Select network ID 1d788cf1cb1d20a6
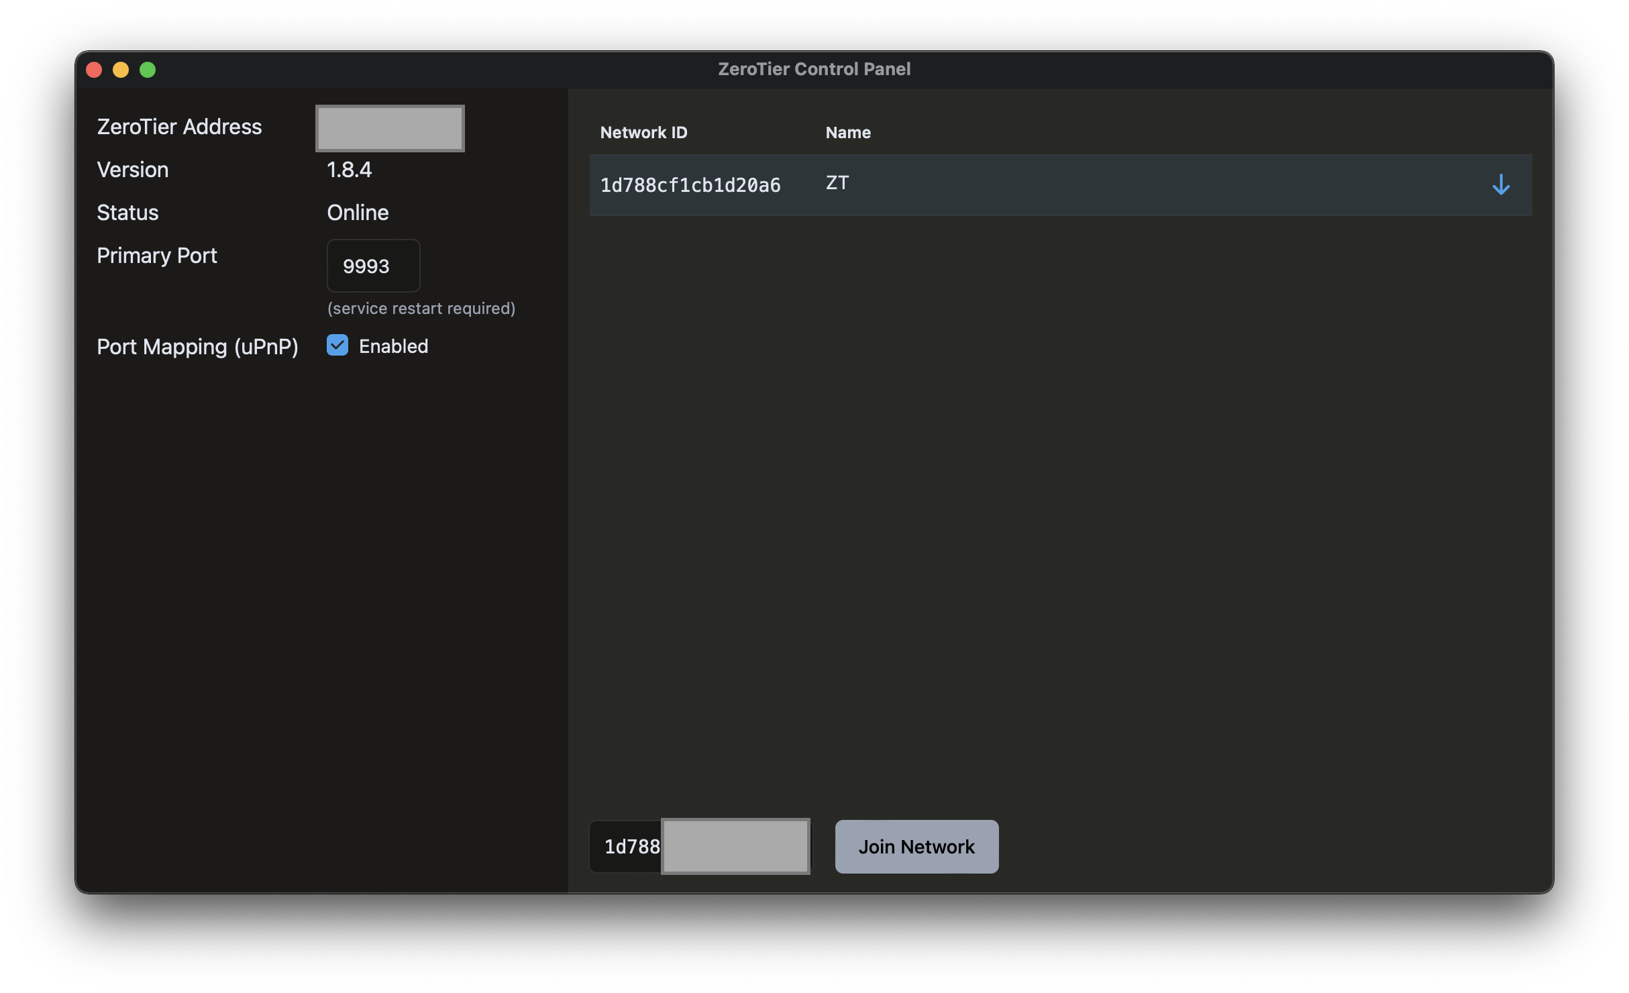Viewport: 1629px width, 993px height. [690, 185]
